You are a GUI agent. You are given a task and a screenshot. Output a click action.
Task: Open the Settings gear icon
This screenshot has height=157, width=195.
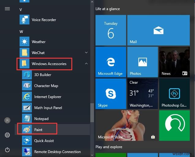pos(7,135)
